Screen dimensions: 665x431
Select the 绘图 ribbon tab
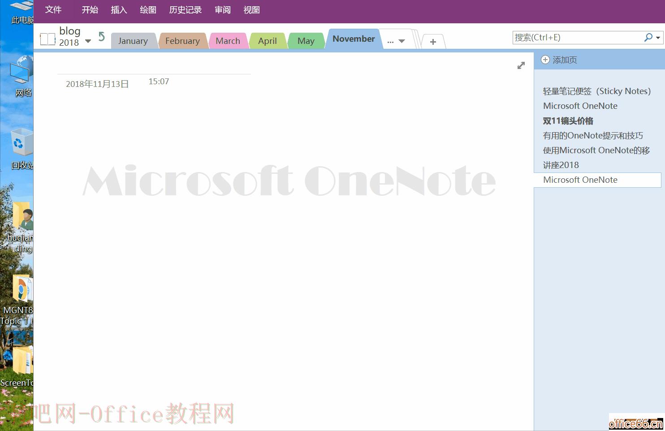(x=148, y=9)
